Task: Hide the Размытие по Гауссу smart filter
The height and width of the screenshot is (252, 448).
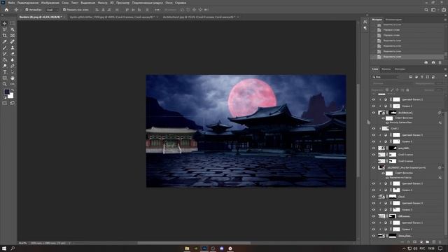Action: click(x=387, y=177)
